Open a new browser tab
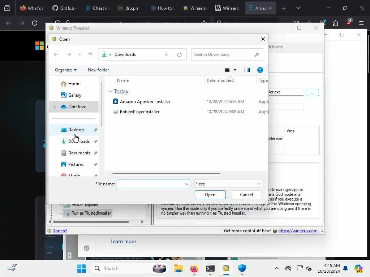This screenshot has height=277, width=370. tap(284, 8)
